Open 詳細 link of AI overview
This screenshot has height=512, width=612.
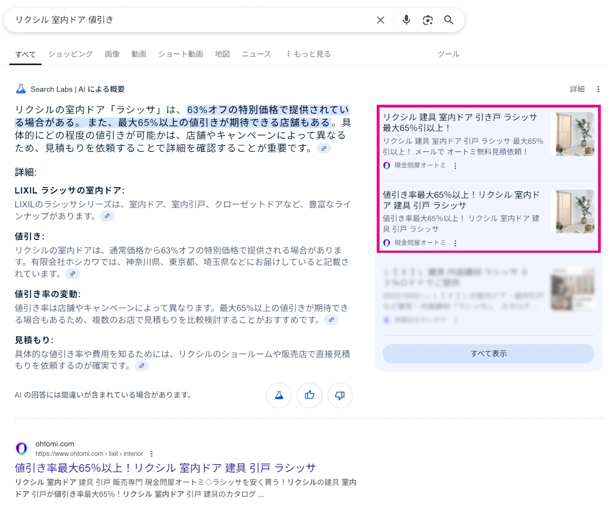point(577,89)
